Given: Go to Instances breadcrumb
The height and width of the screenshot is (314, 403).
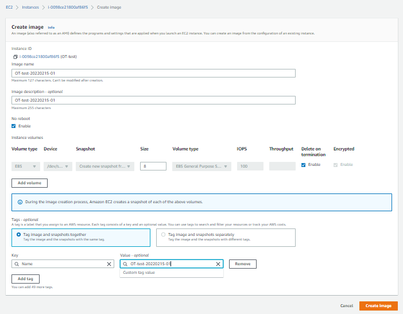Looking at the screenshot, I should click(30, 7).
